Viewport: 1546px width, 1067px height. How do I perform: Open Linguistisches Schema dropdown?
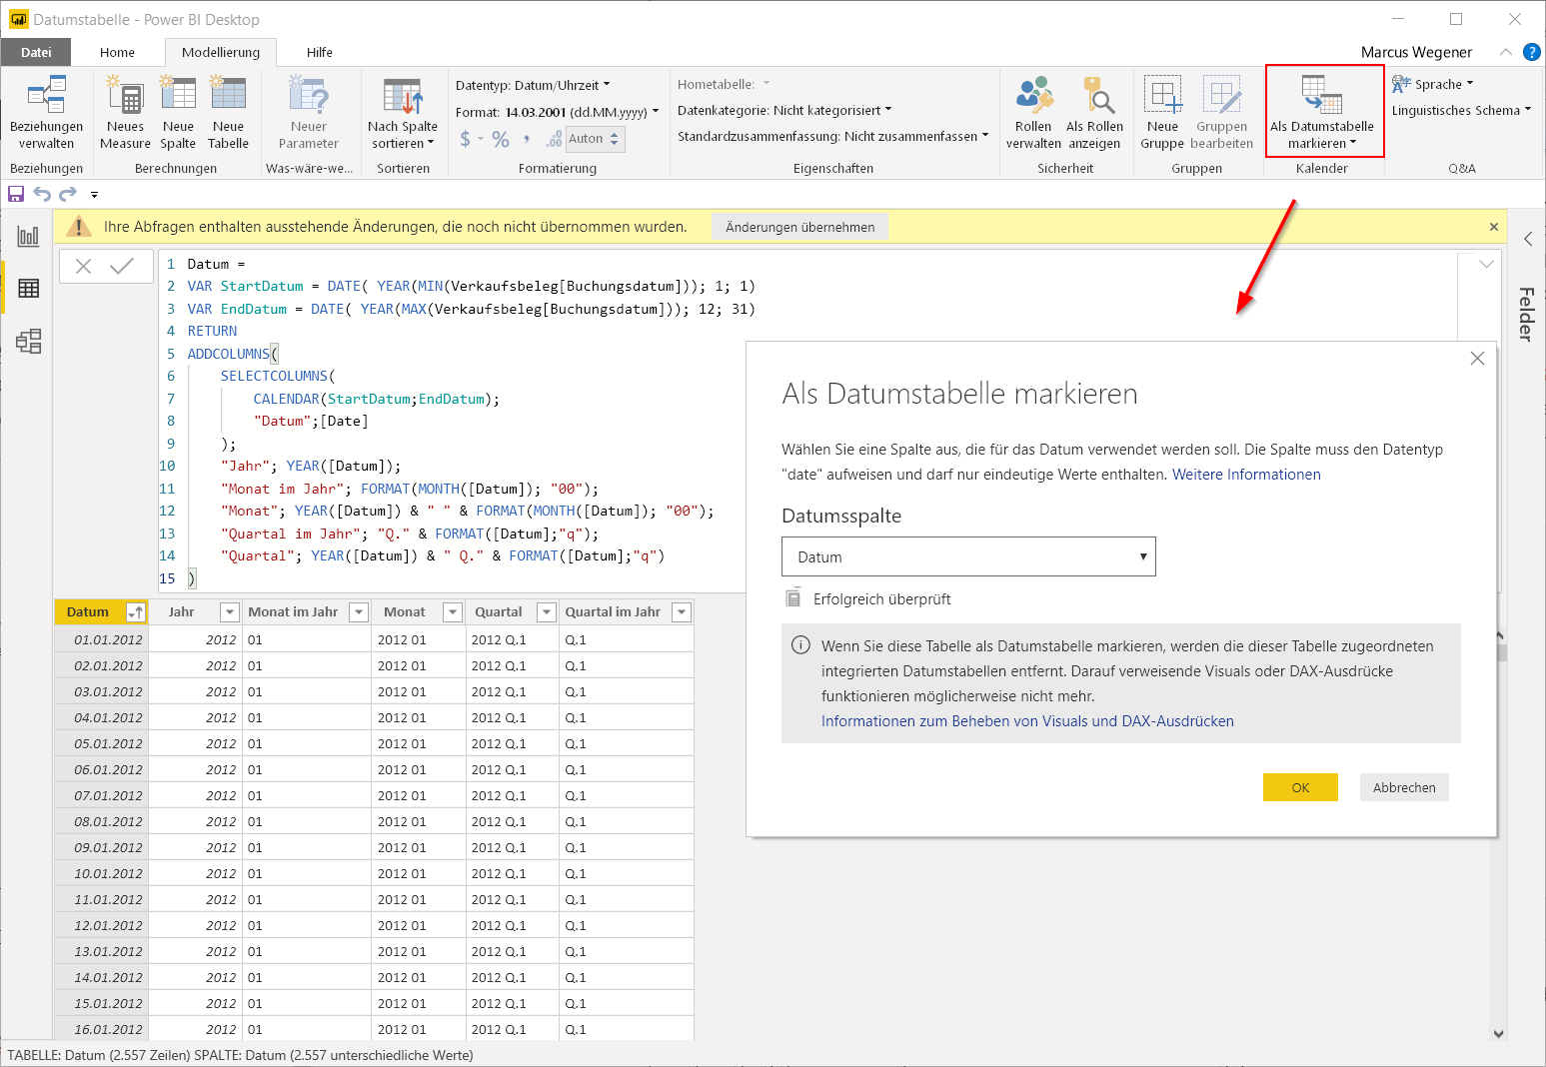pyautogui.click(x=1461, y=110)
